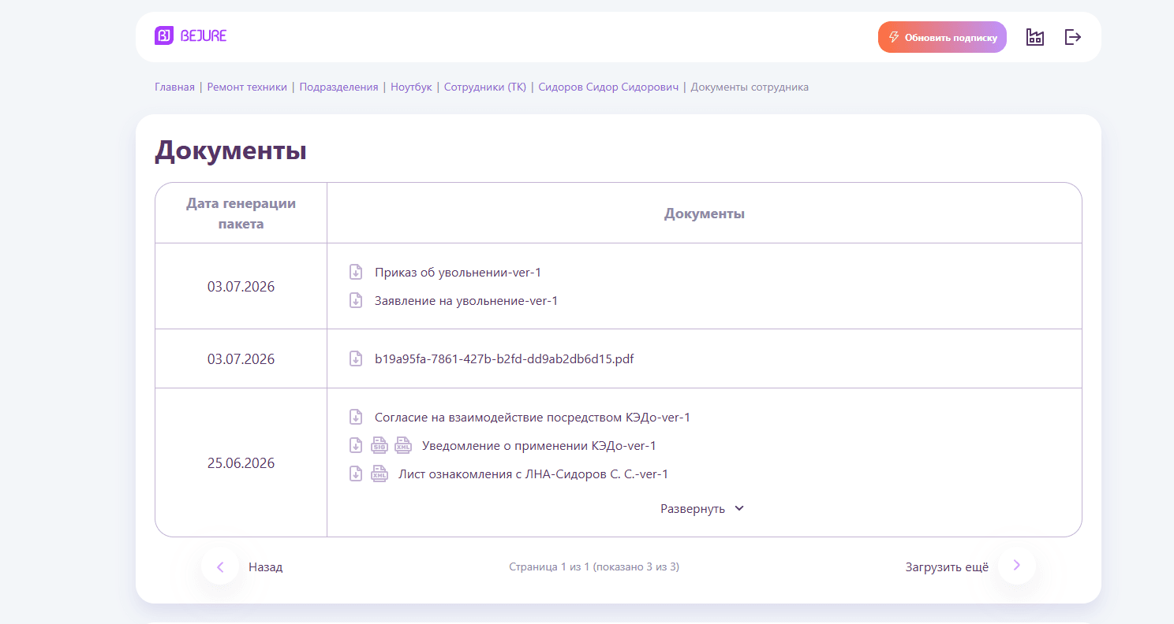Click the logout exit icon
Viewport: 1174px width, 624px height.
[1073, 37]
